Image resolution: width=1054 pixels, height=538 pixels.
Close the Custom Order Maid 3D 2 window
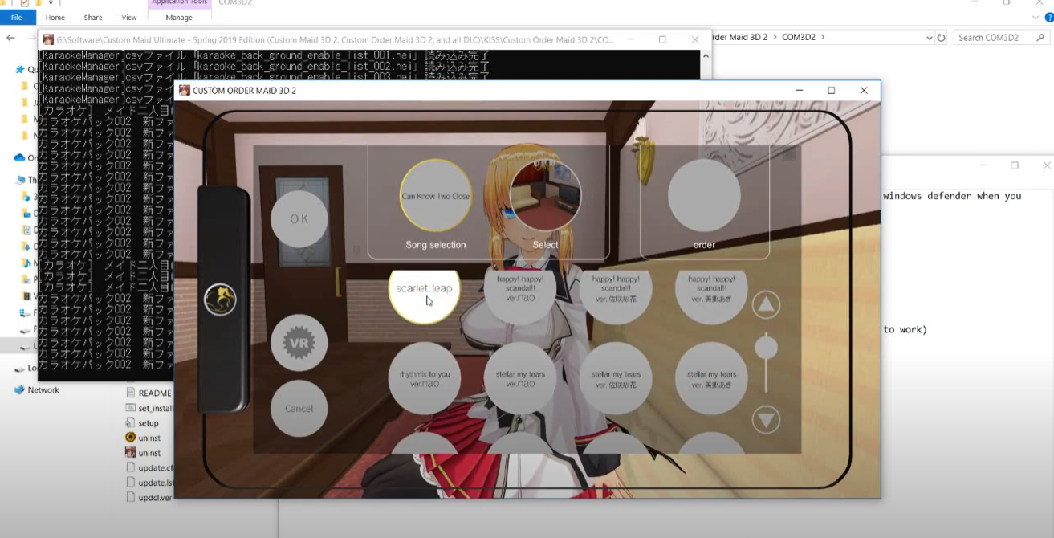pos(864,91)
